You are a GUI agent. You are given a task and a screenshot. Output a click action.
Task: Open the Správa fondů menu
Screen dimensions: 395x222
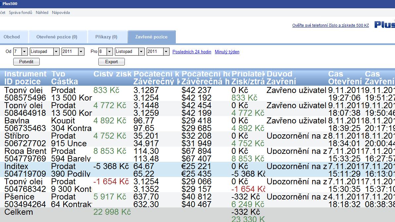21,13
